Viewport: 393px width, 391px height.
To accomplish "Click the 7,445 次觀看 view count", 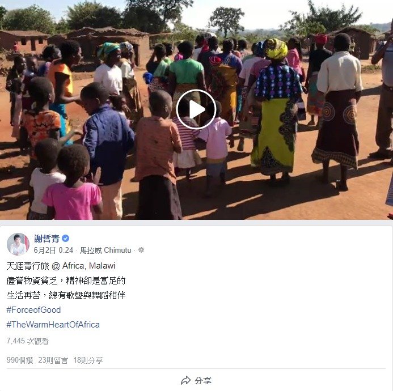I will (x=28, y=341).
